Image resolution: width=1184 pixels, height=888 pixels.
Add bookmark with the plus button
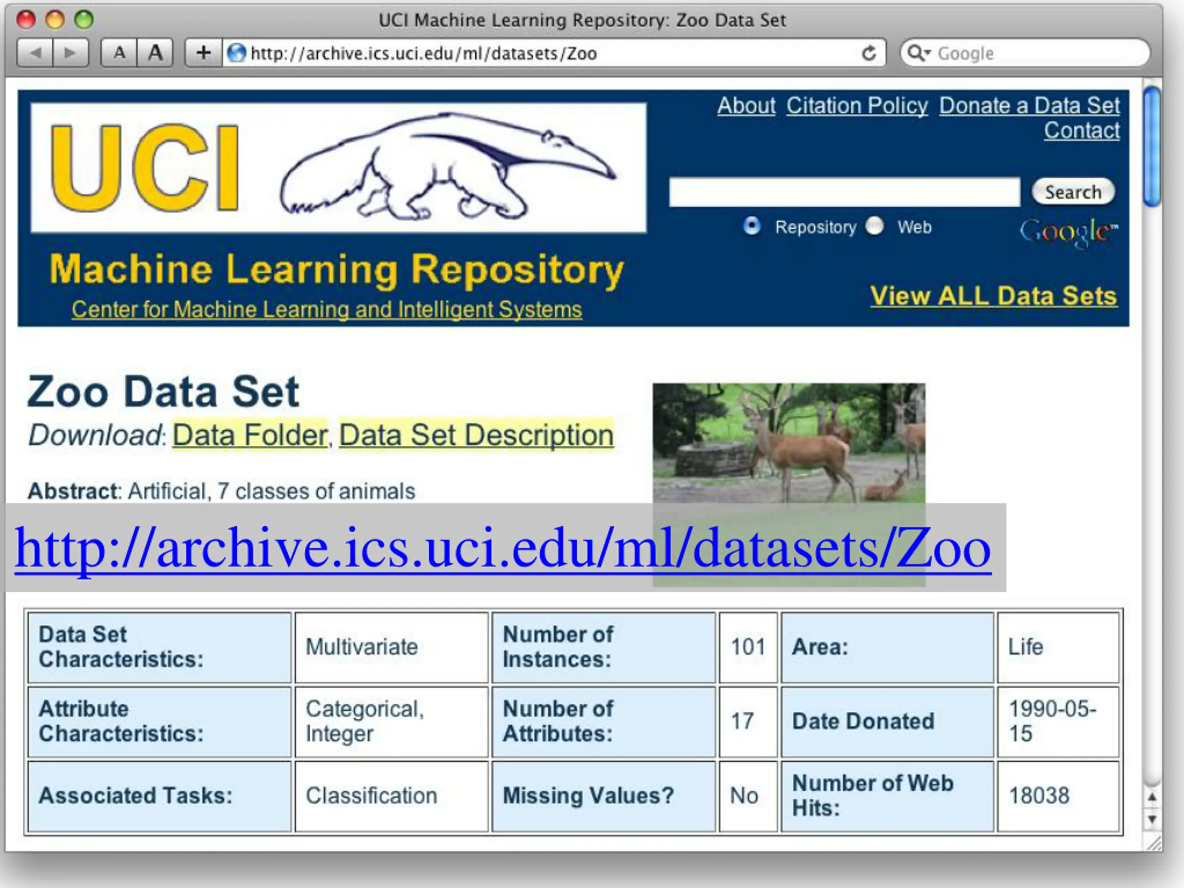point(203,53)
